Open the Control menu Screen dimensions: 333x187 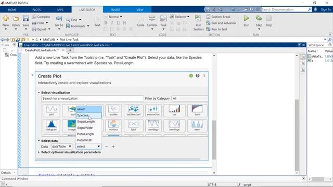pyautogui.click(x=152, y=22)
